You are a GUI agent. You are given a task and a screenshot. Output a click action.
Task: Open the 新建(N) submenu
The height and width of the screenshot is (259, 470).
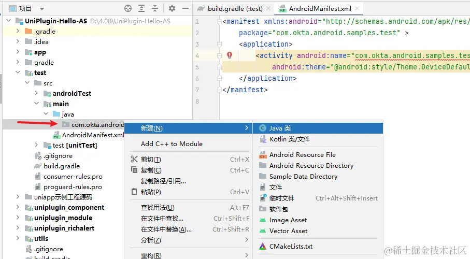click(189, 128)
